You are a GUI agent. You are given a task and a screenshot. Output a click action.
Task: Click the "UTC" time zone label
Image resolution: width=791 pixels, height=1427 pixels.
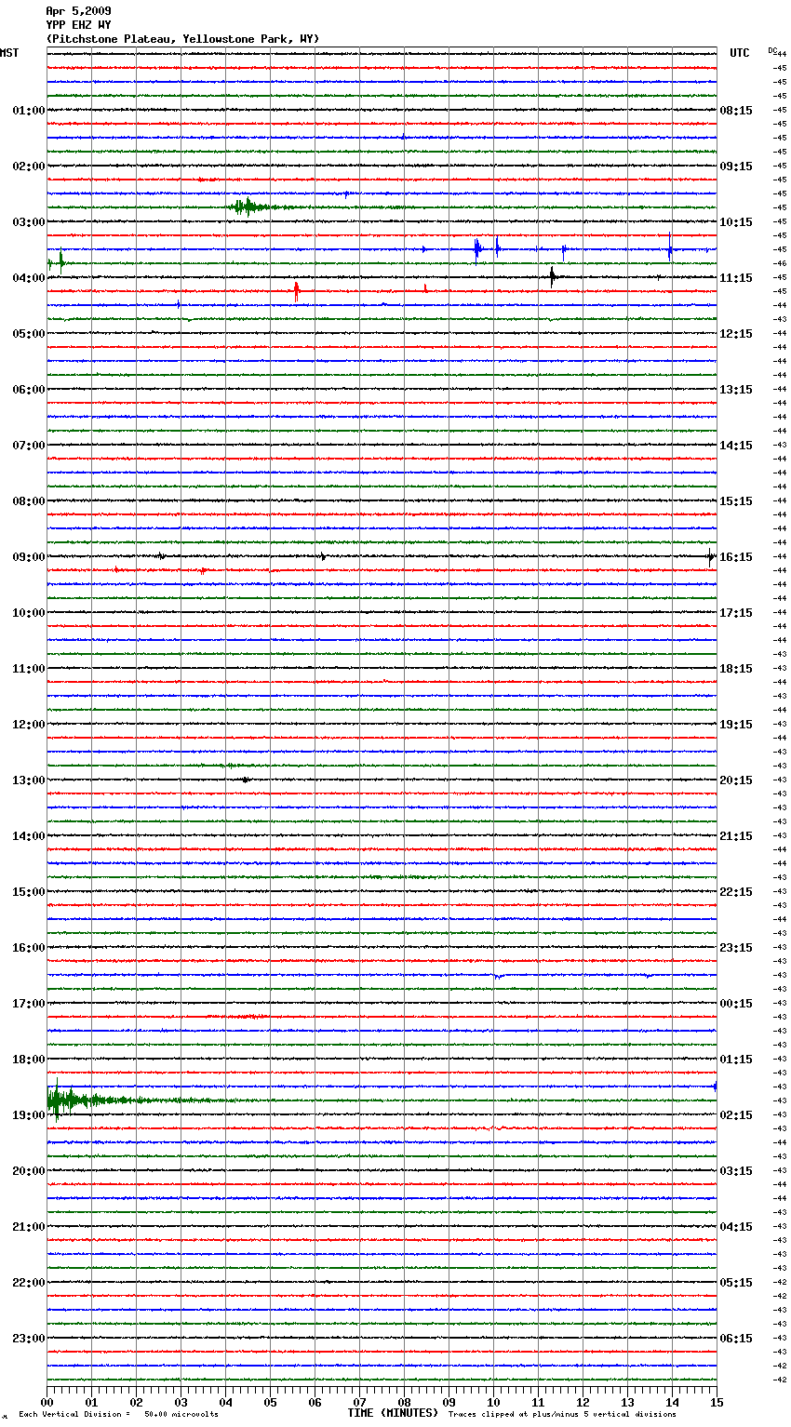point(740,53)
